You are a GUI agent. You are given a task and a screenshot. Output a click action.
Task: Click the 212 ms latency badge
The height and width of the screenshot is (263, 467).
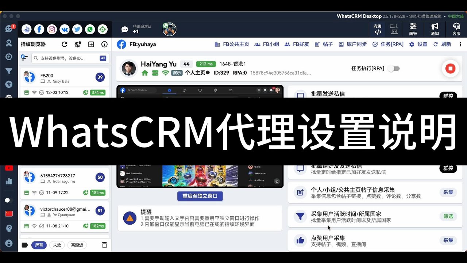click(206, 64)
